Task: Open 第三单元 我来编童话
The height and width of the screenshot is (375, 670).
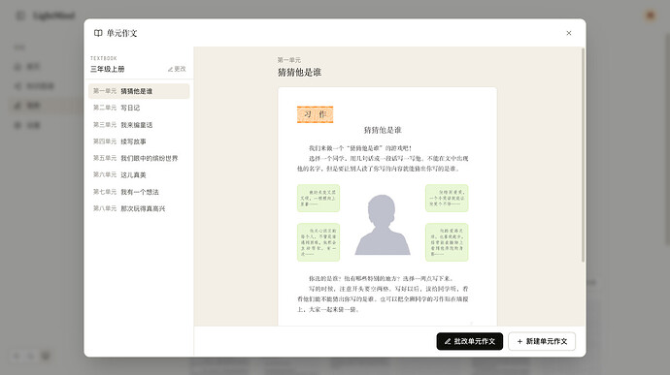Action: click(x=139, y=125)
